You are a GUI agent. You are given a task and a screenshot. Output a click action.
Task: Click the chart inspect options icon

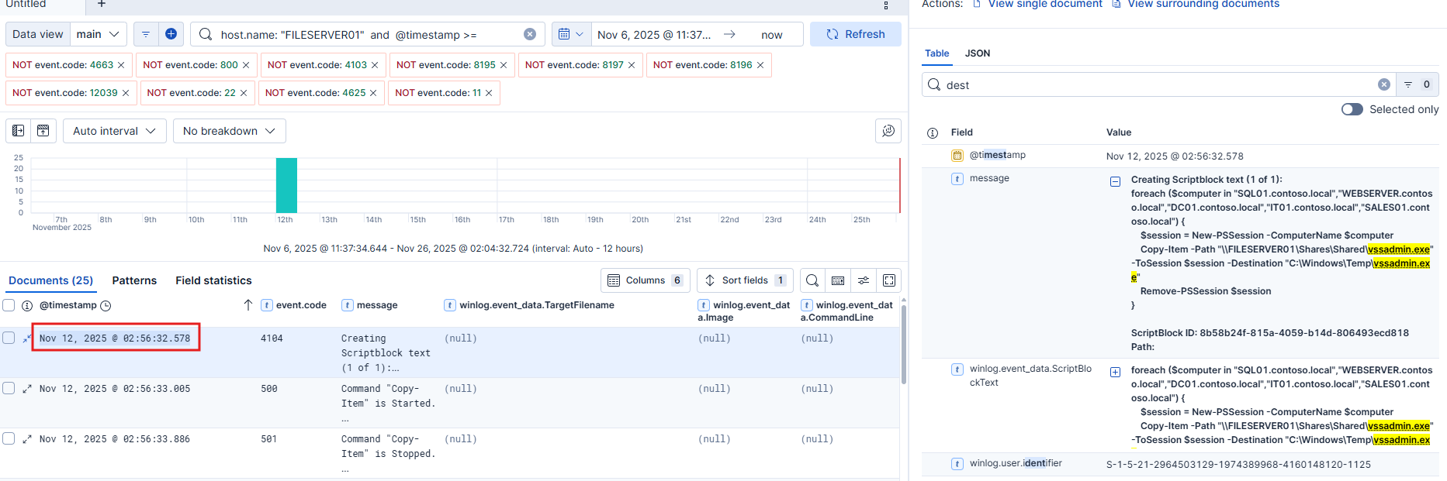point(888,131)
